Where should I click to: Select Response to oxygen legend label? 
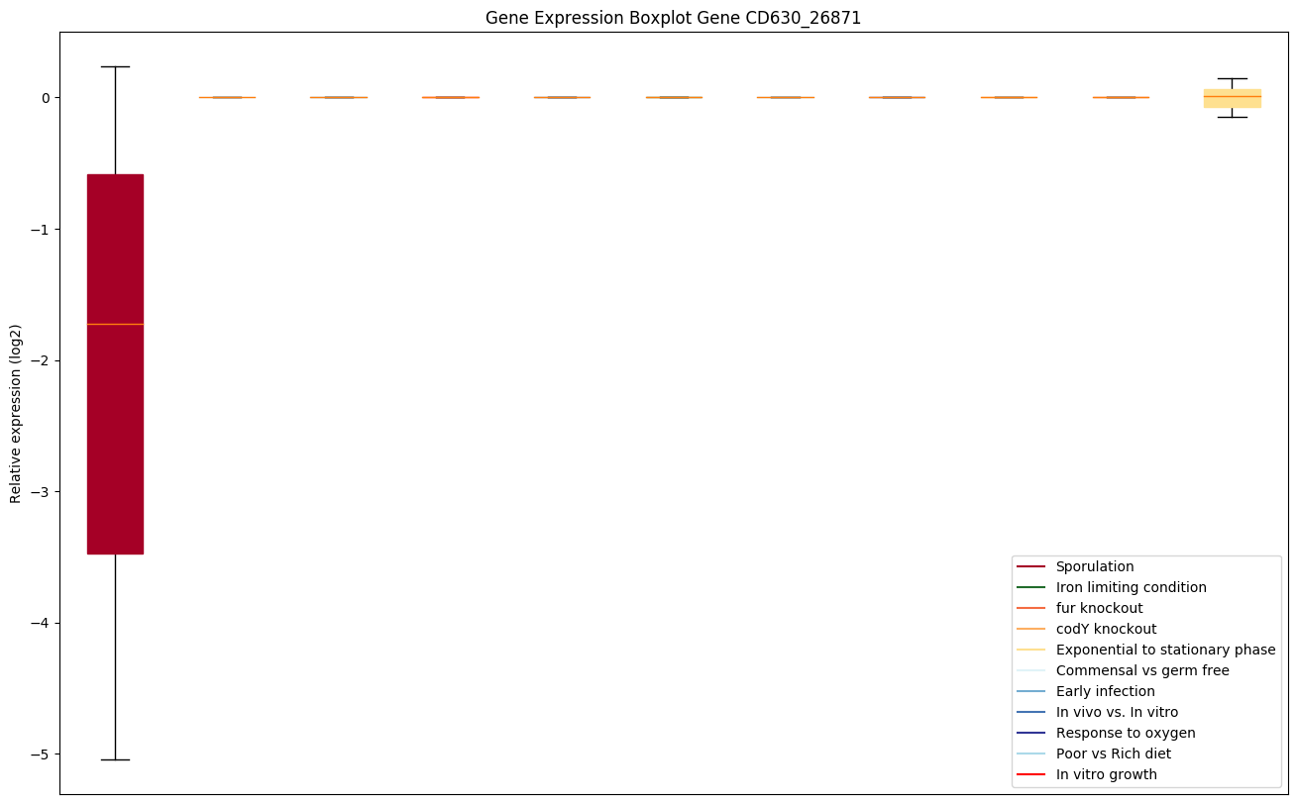coord(1125,733)
